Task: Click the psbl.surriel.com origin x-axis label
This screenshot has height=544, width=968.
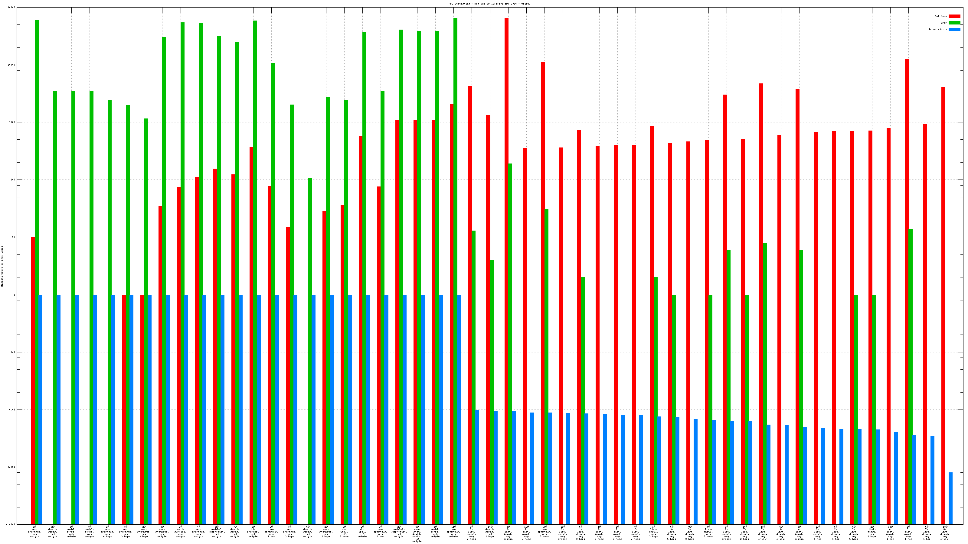Action: click(x=180, y=532)
